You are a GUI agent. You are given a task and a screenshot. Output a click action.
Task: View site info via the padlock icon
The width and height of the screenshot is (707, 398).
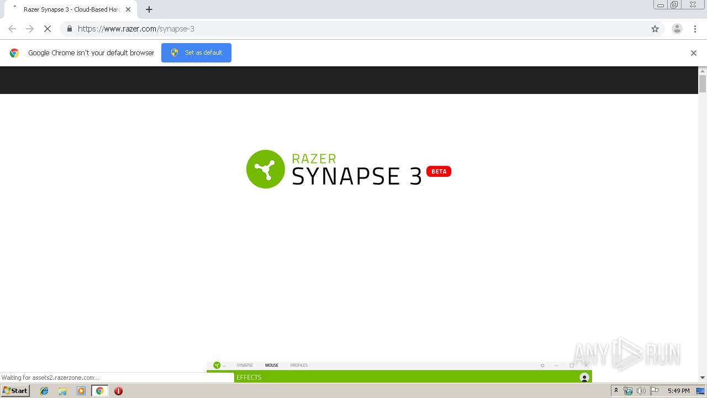(x=69, y=29)
